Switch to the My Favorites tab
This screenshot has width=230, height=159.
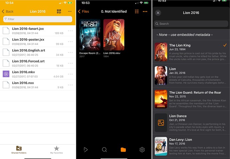click(56, 150)
